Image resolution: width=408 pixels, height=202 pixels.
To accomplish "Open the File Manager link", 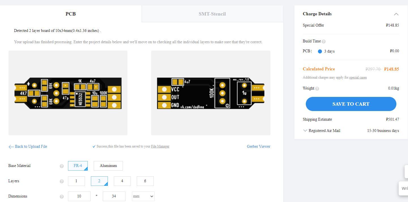I will click(160, 146).
